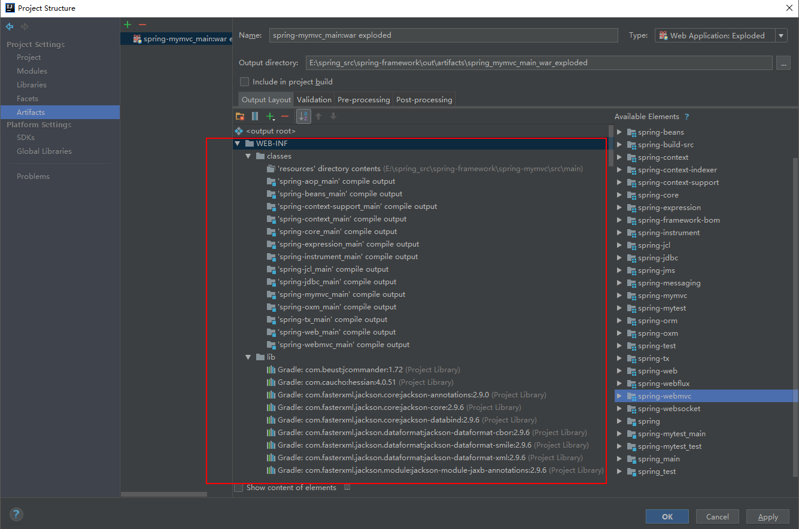
Task: Click the output root diamond icon
Action: [x=239, y=131]
